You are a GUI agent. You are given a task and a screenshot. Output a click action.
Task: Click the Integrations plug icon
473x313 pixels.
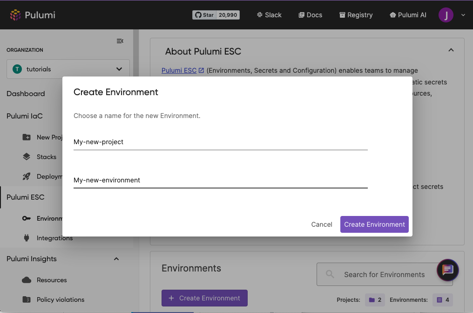coord(27,238)
